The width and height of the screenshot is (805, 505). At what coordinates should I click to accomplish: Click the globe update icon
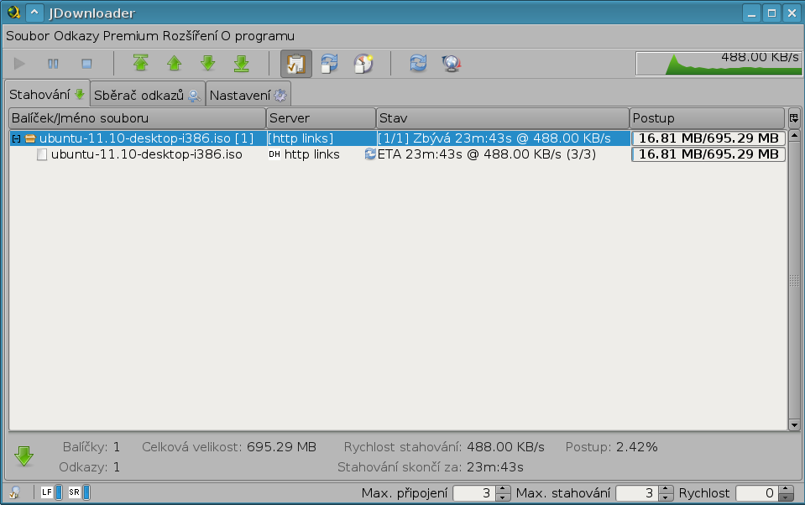pyautogui.click(x=452, y=64)
